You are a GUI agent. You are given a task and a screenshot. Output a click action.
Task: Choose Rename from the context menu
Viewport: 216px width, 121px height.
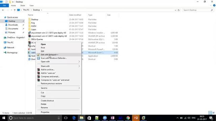[44, 108]
